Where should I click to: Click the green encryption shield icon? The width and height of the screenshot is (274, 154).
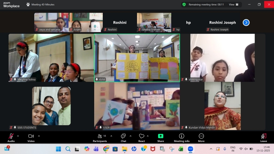[x=184, y=4]
